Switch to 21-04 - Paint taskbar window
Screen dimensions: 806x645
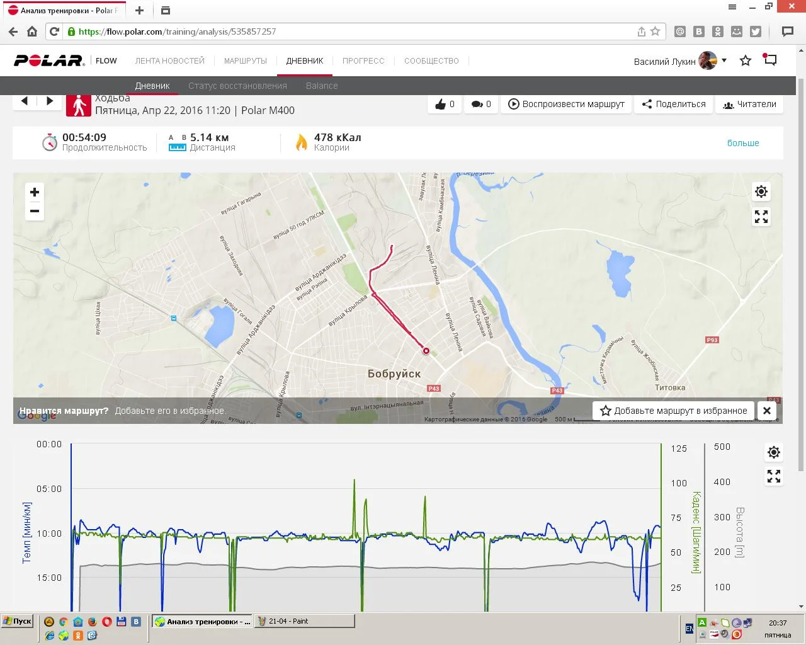pyautogui.click(x=305, y=621)
